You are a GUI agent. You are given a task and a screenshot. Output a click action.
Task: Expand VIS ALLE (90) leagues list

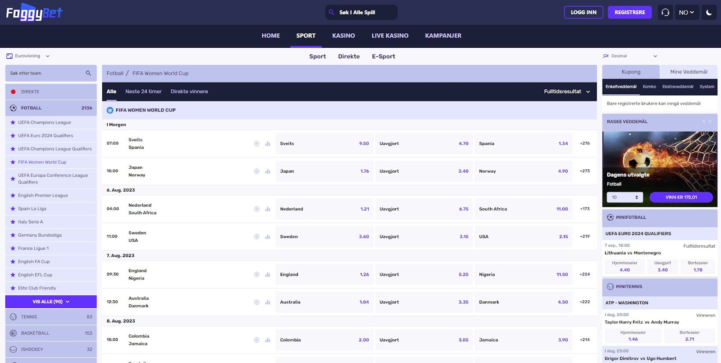(x=51, y=302)
